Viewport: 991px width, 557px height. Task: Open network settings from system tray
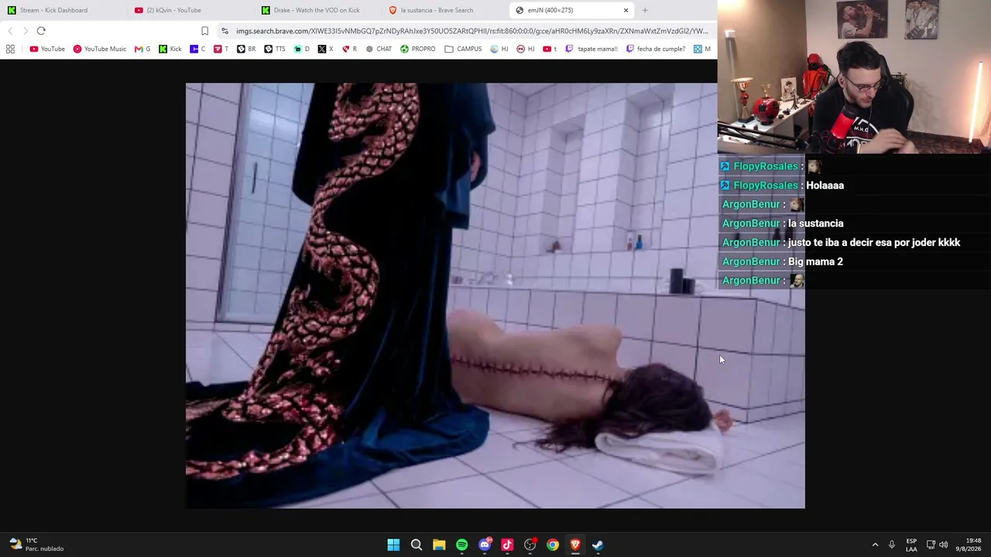pyautogui.click(x=931, y=545)
